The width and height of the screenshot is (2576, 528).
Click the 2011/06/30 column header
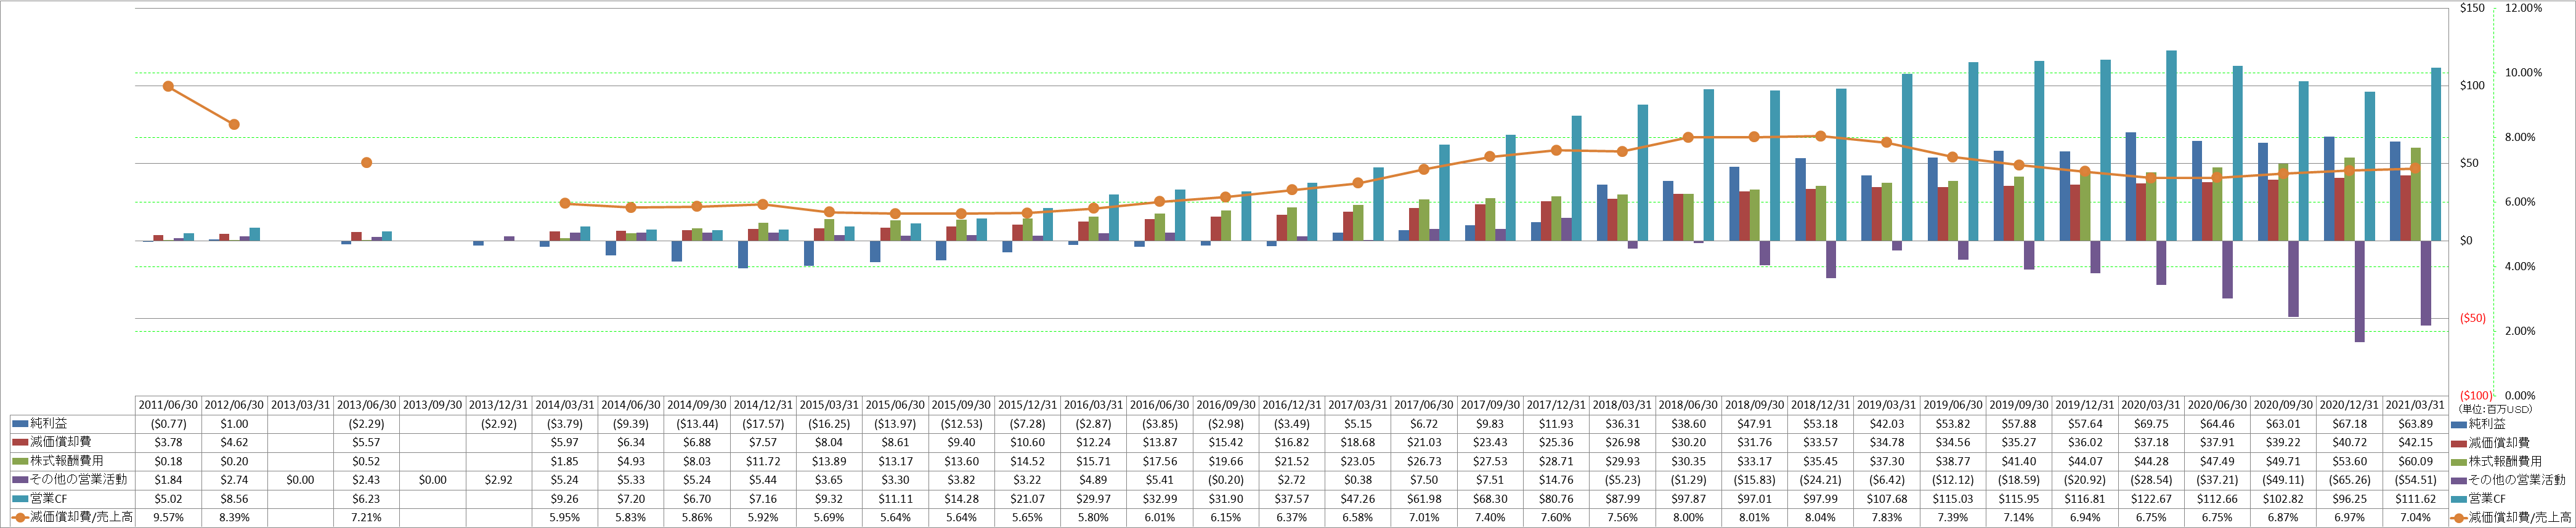click(x=168, y=406)
